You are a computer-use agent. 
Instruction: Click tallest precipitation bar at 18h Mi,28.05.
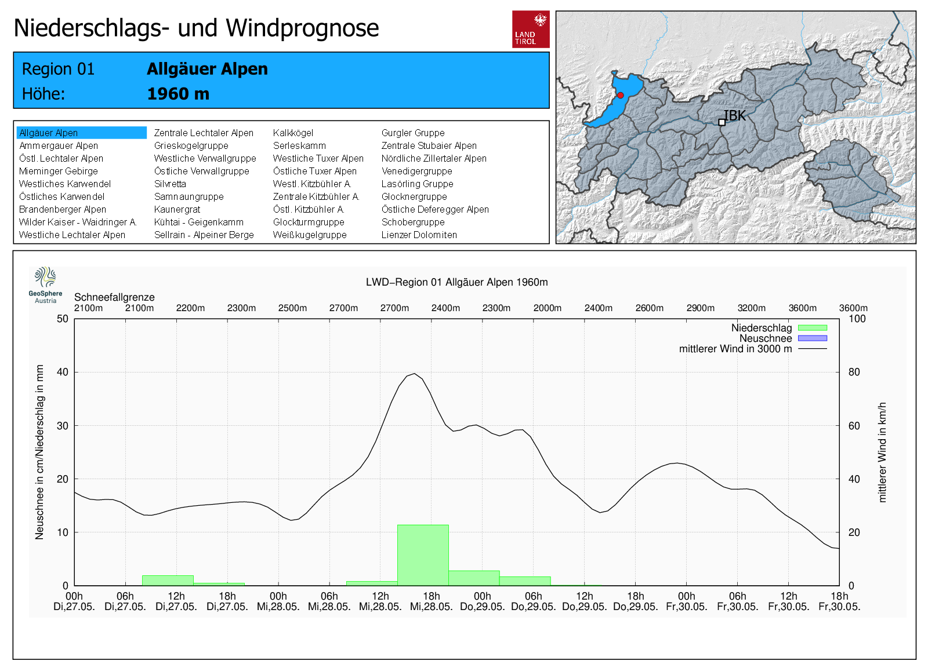(x=423, y=555)
